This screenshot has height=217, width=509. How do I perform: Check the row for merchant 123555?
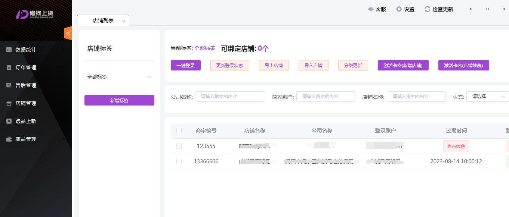coord(179,146)
